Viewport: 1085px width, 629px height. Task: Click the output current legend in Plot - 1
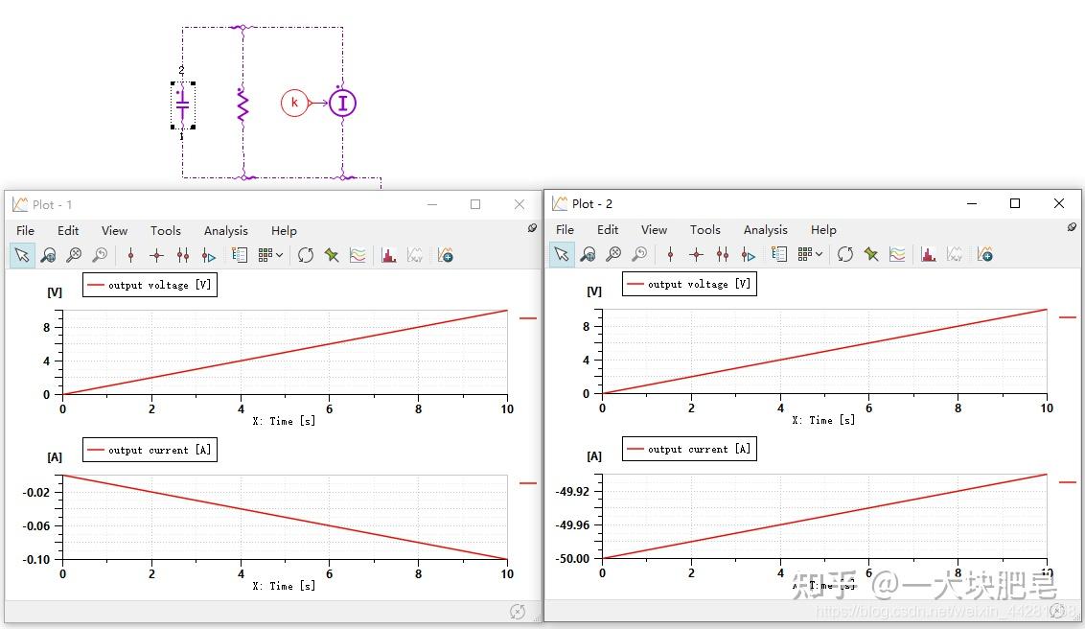[x=150, y=450]
